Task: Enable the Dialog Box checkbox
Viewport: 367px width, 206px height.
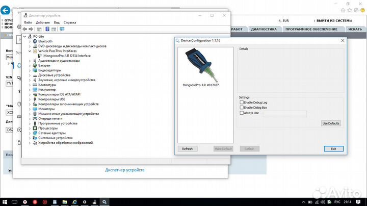Action: click(242, 108)
